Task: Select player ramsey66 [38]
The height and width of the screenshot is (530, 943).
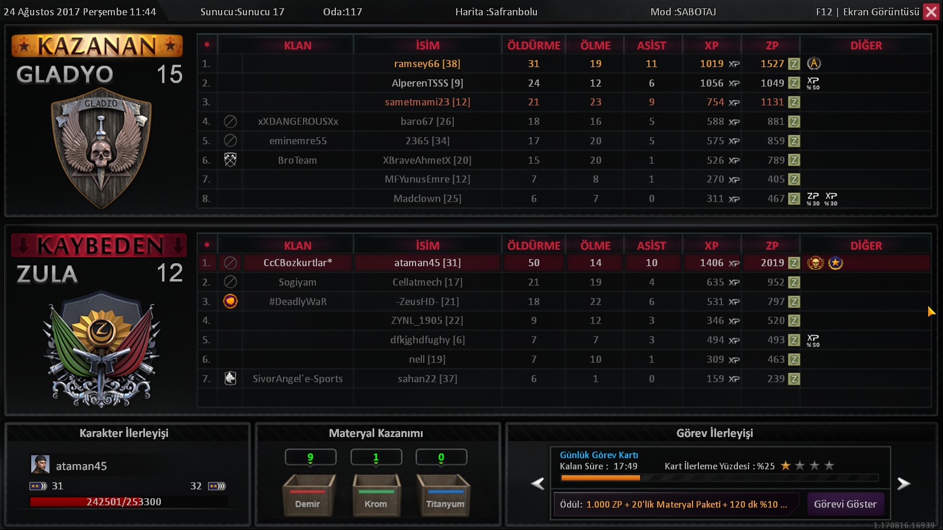Action: [427, 64]
